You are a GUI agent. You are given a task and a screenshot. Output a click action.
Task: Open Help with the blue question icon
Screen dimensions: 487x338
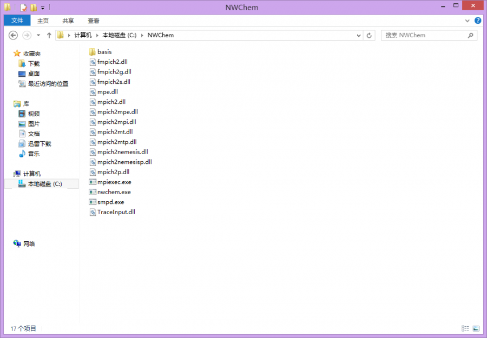click(478, 21)
